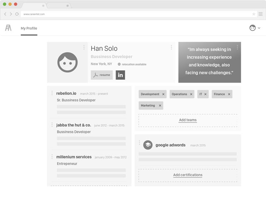This screenshot has height=200, width=266.
Task: Click the Marketing tag label
Action: [x=148, y=105]
